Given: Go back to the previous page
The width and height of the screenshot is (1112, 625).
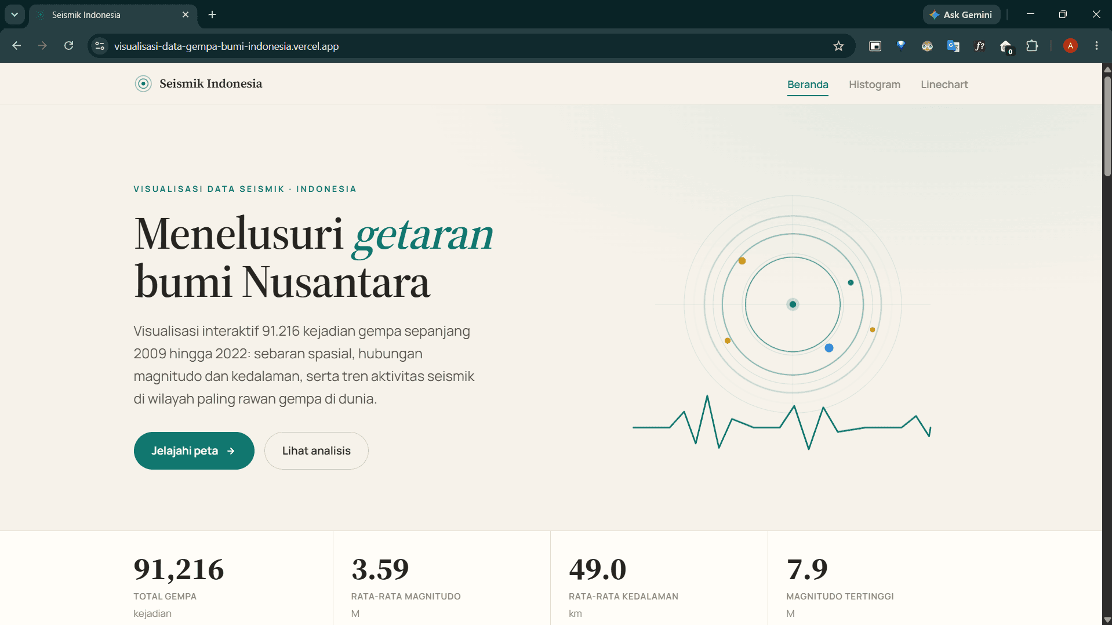Looking at the screenshot, I should pos(16,46).
